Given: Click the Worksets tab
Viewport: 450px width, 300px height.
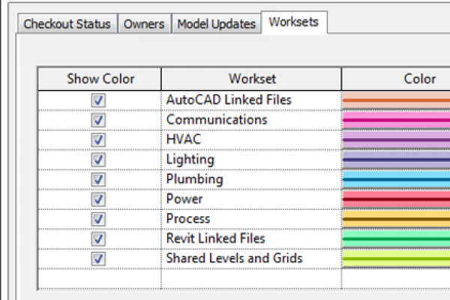Looking at the screenshot, I should (293, 22).
